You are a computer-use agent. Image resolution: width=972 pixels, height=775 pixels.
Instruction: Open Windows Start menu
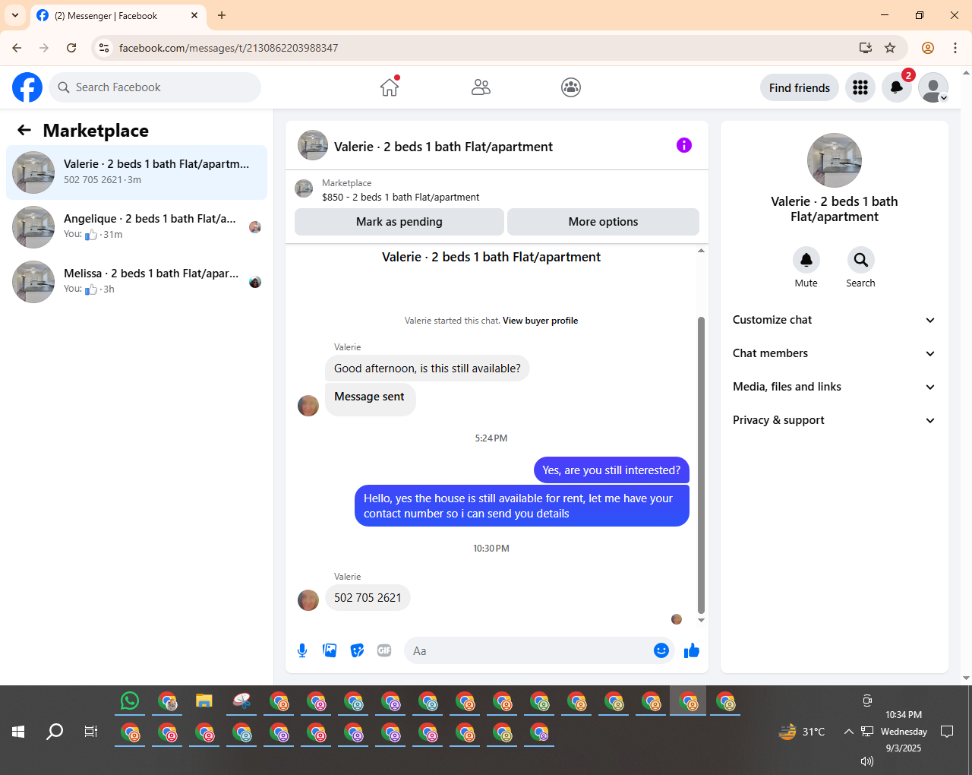(x=18, y=732)
